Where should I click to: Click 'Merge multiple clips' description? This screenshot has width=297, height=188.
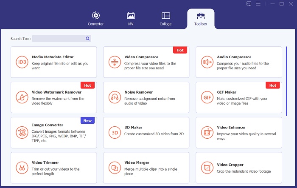point(151,171)
